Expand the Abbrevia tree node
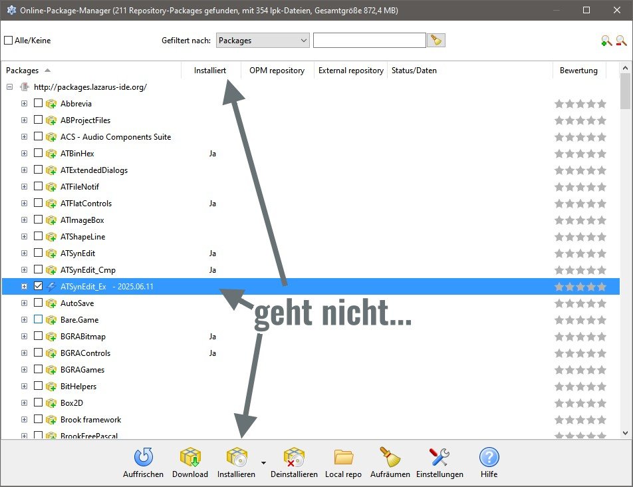Image resolution: width=633 pixels, height=487 pixels. tap(24, 104)
